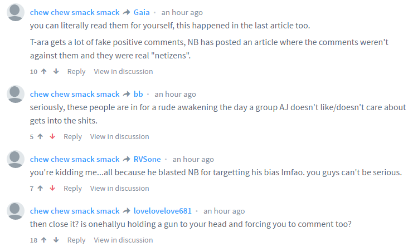408x247 pixels.
Task: Upvote the comment replying to RVSone
Action: click(40, 188)
